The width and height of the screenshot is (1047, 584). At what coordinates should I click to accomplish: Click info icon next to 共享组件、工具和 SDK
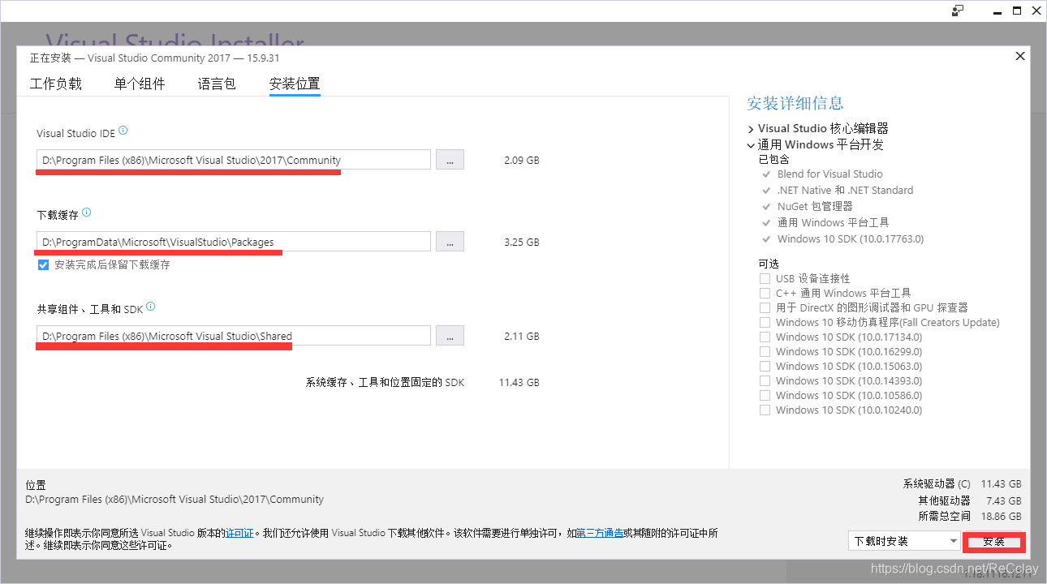(150, 307)
